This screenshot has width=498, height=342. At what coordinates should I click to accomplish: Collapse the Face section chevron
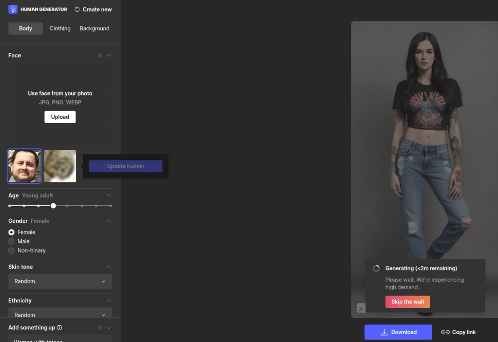point(109,56)
